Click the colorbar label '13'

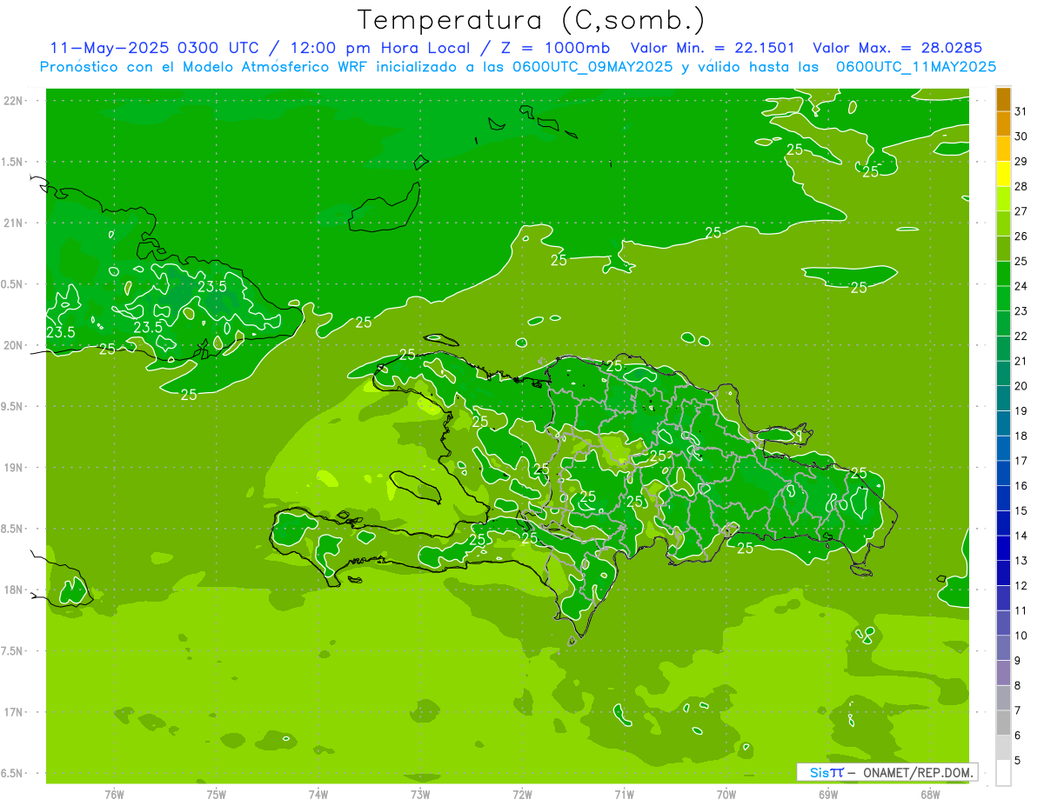1021,561
